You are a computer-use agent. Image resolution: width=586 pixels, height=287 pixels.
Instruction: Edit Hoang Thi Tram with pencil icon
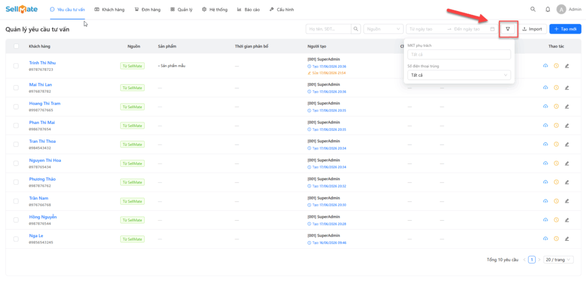(567, 106)
